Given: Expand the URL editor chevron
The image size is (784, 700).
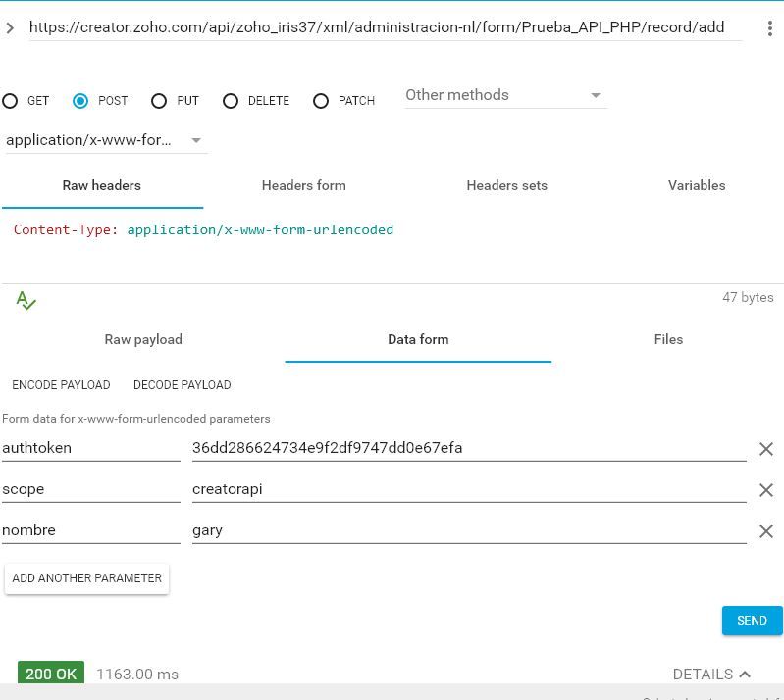Looking at the screenshot, I should pyautogui.click(x=10, y=28).
